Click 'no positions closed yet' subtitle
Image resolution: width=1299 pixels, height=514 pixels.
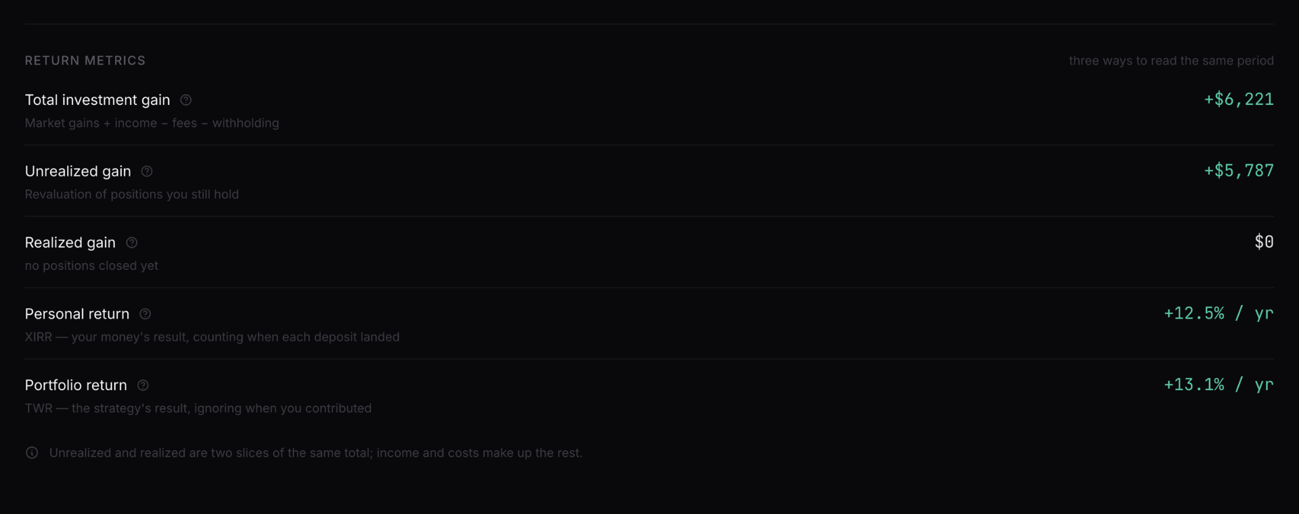(x=91, y=266)
